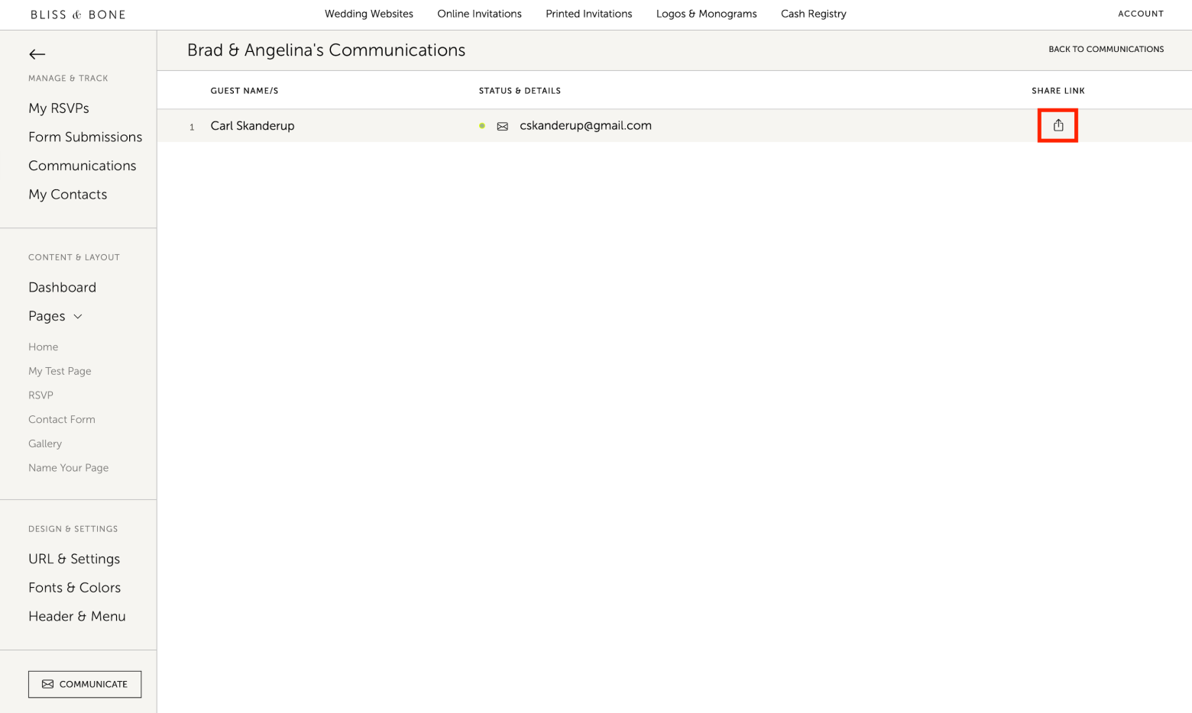Select the Carl Skanderup guest name
Viewport: 1192px width, 713px height.
tap(252, 126)
